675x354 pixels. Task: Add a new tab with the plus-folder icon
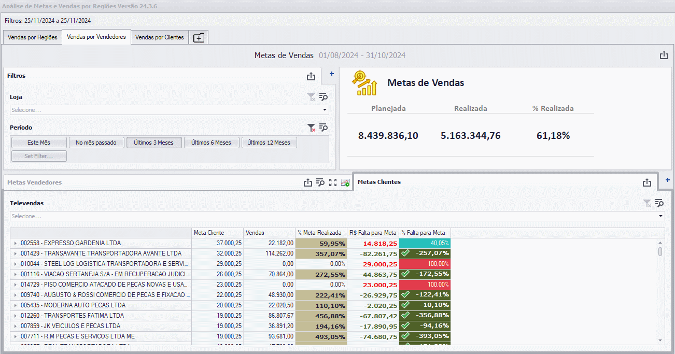(x=199, y=38)
